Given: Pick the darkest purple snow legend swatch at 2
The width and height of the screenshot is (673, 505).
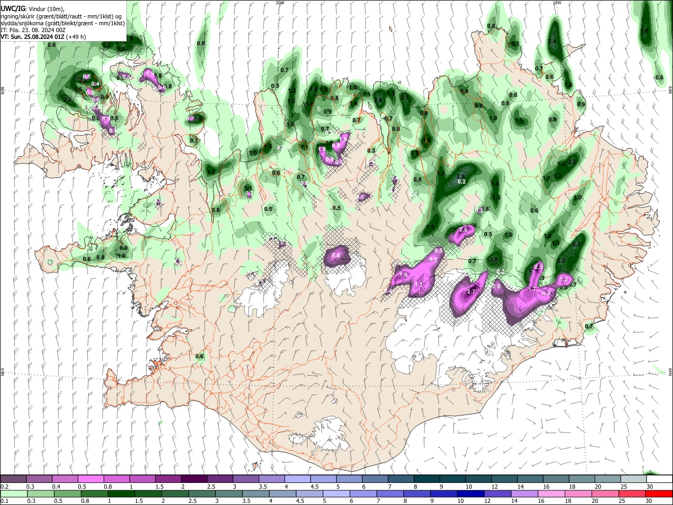Looking at the screenshot, I should (x=194, y=479).
